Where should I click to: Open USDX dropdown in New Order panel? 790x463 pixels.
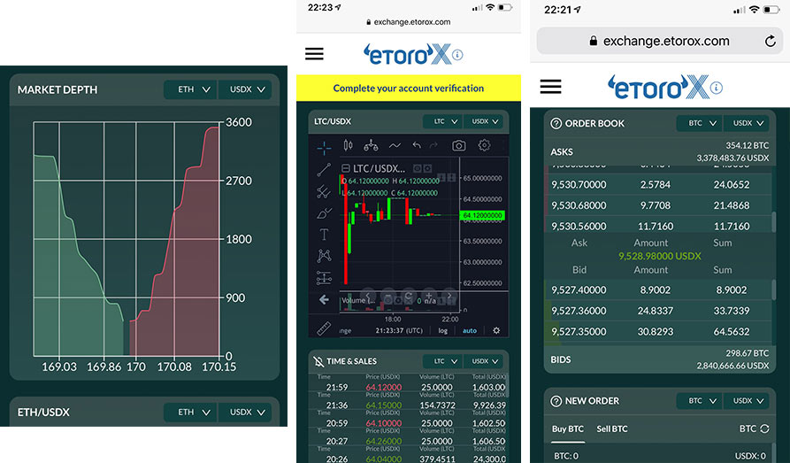[x=746, y=401]
